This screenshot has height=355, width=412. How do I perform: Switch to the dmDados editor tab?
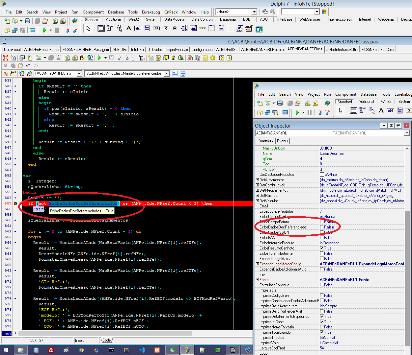point(155,50)
